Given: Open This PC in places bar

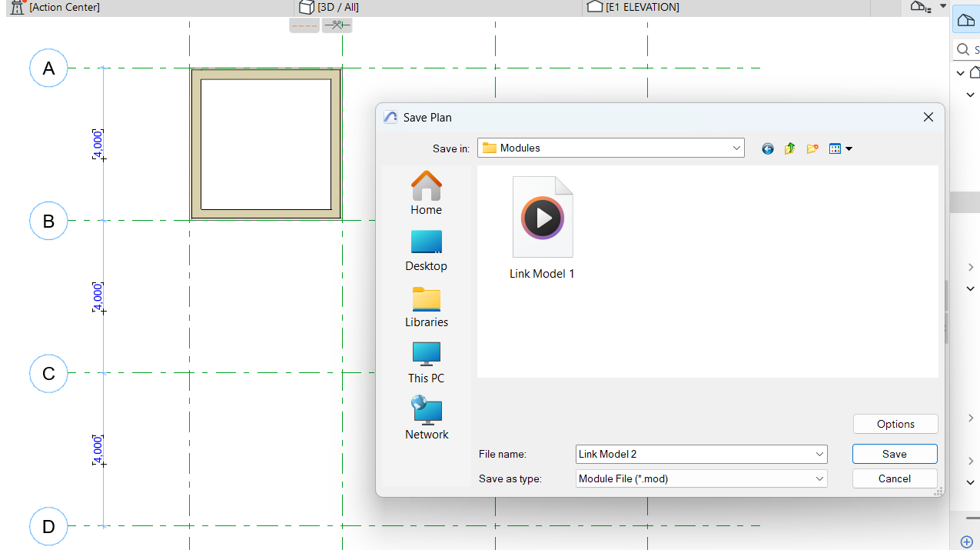Looking at the screenshot, I should coord(426,362).
